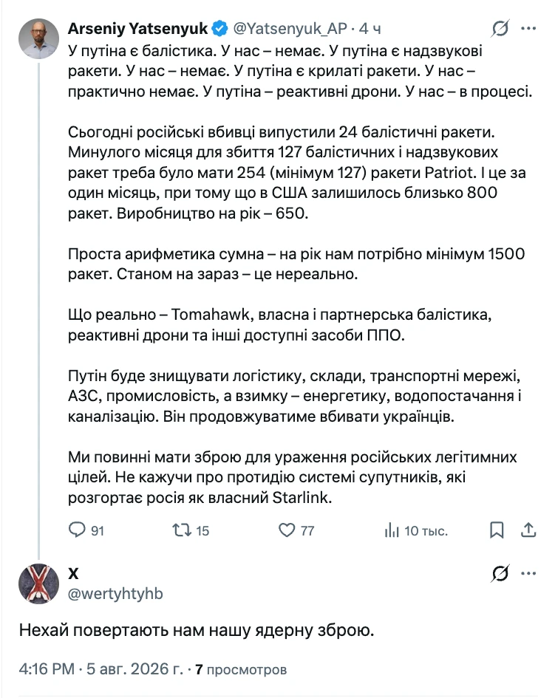Bookmark Yatsenyuk's post
The height and width of the screenshot is (698, 555).
tap(497, 530)
